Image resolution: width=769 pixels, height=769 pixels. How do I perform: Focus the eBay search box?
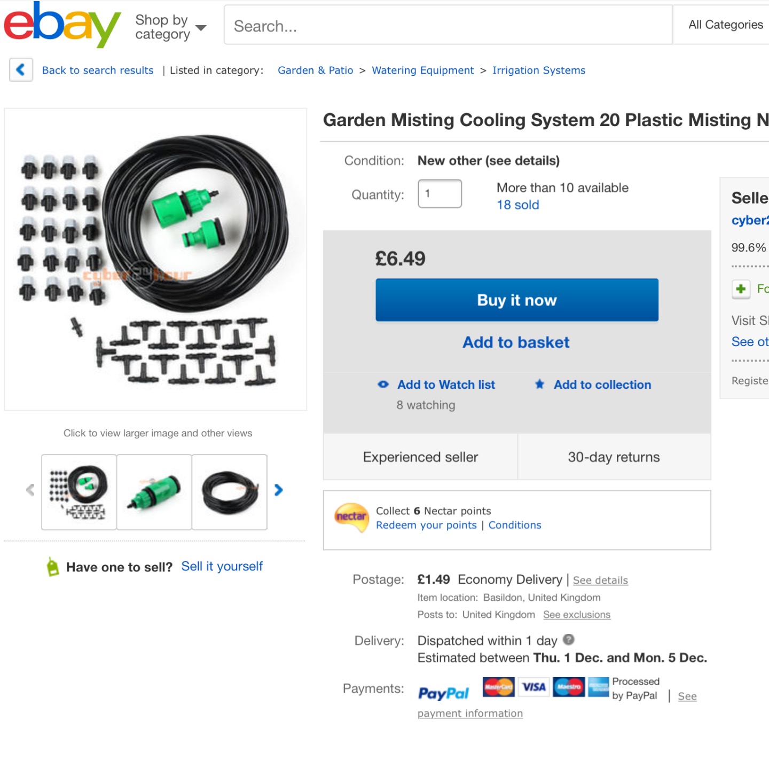(448, 26)
